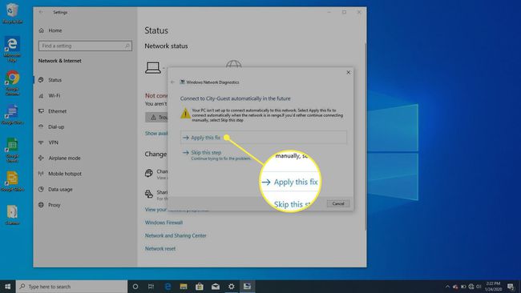Click the network globe icon in tray
Viewport: 521px width, 293px height.
[x=471, y=287]
